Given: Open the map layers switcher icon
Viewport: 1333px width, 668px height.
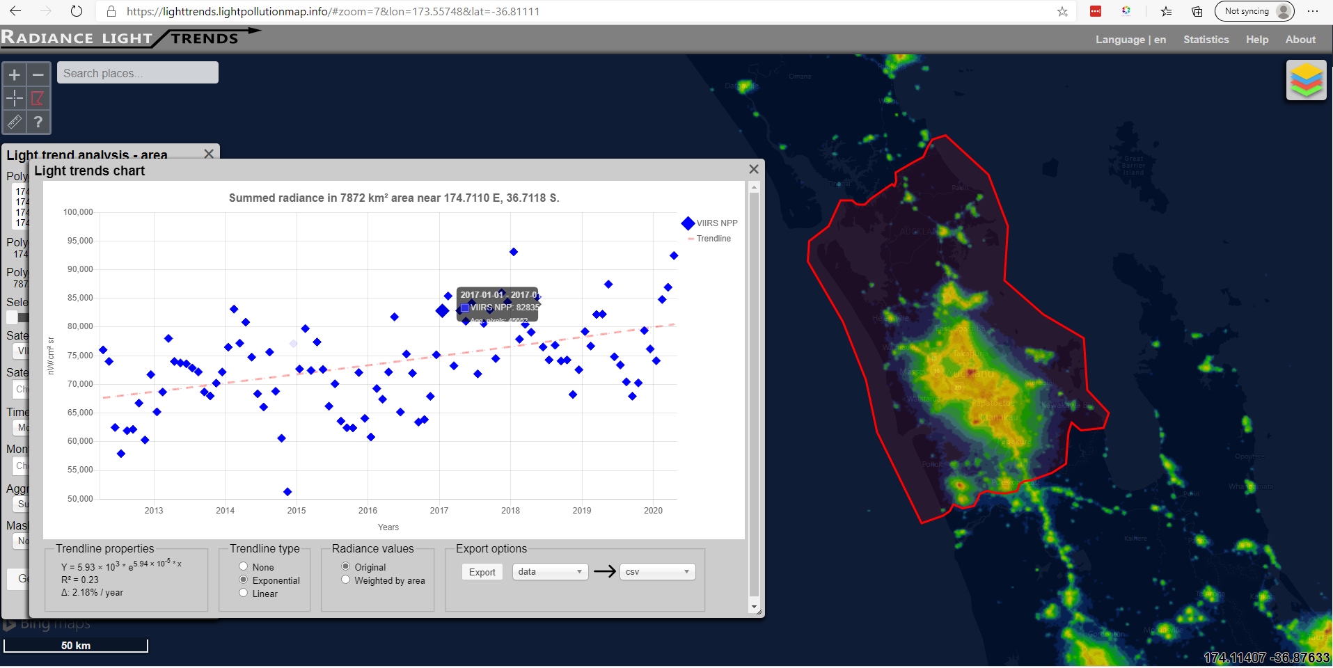Looking at the screenshot, I should click(1306, 80).
